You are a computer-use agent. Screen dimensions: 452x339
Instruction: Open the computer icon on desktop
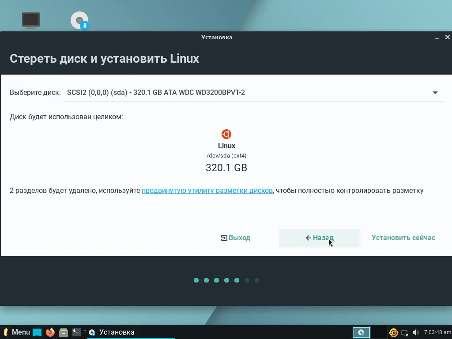tap(30, 19)
